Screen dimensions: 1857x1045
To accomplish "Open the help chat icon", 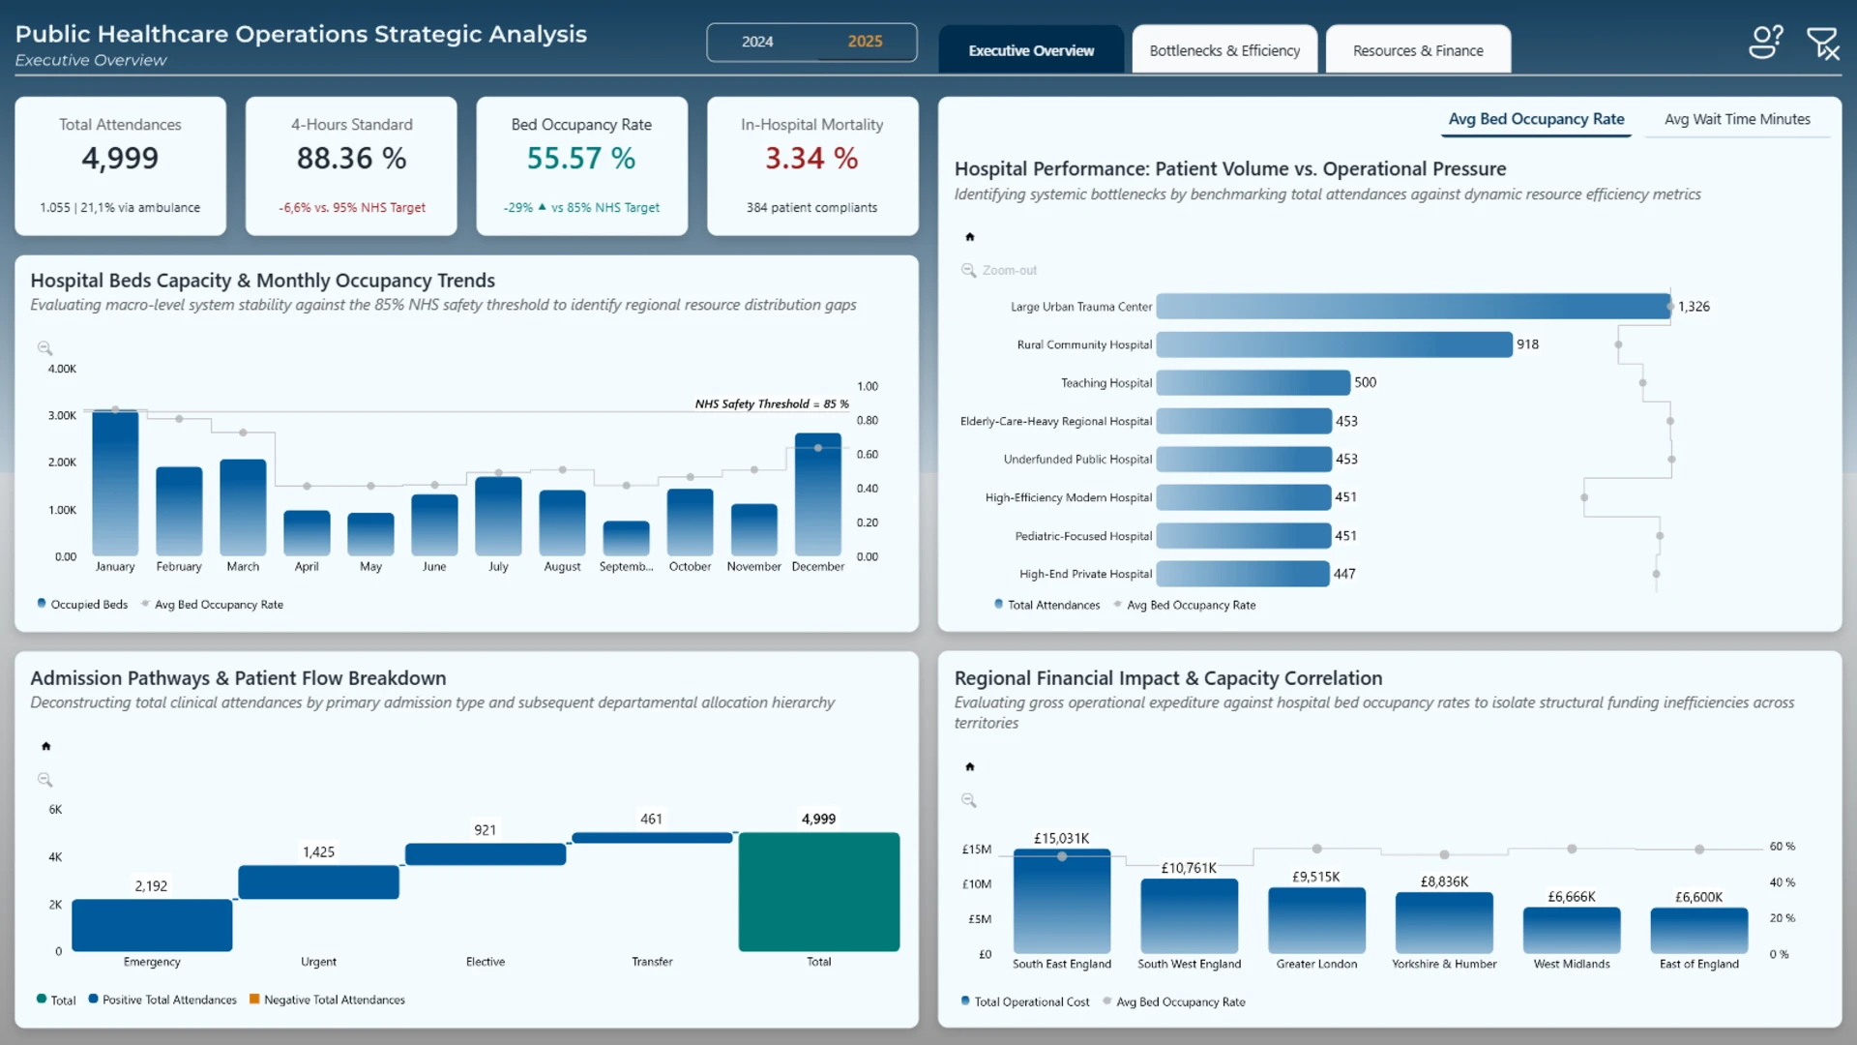I will coord(1765,42).
